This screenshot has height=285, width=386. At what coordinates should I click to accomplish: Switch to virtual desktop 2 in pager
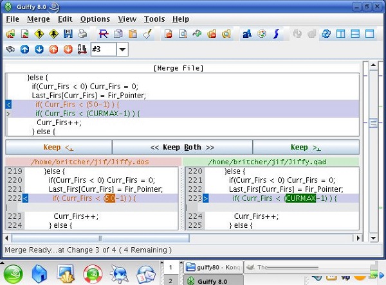pos(170,281)
